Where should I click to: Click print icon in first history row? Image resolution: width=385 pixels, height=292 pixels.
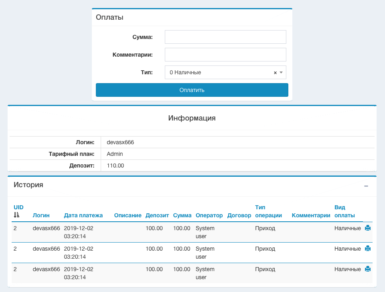[x=367, y=228]
